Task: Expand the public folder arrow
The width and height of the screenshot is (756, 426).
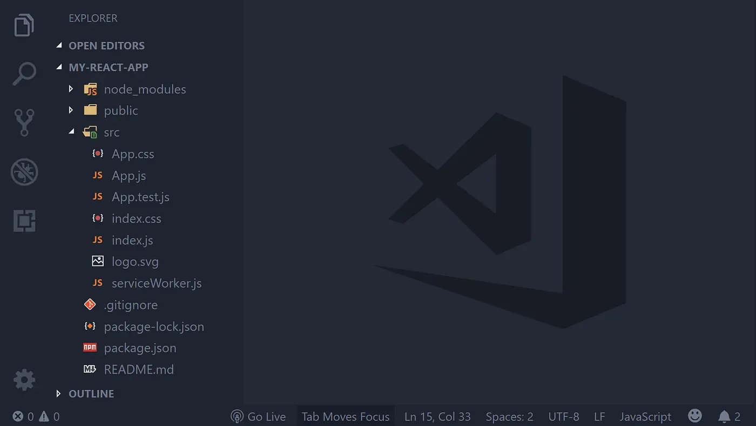Action: [71, 110]
